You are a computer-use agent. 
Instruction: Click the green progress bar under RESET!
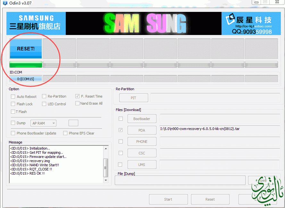point(26,65)
